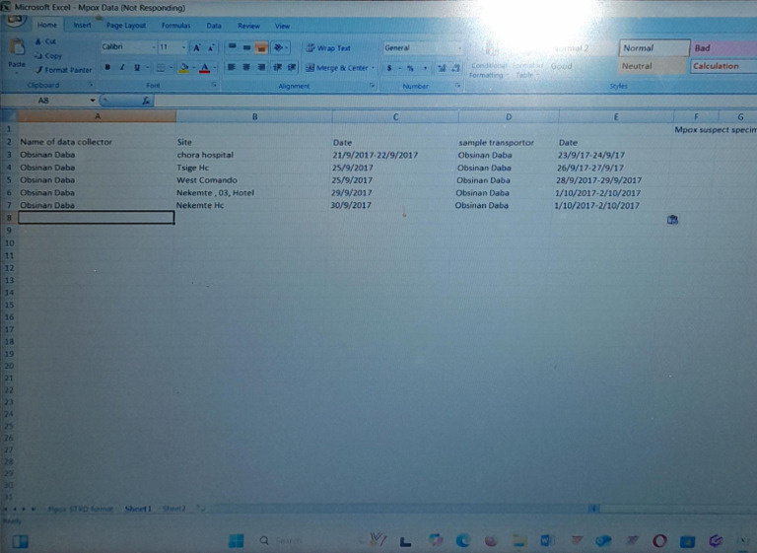Apply the Normal cell style

(654, 48)
